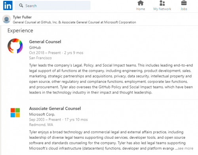Open the Jobs briefcase icon
Image resolution: width=198 pixels, height=155 pixels.
pyautogui.click(x=184, y=3)
